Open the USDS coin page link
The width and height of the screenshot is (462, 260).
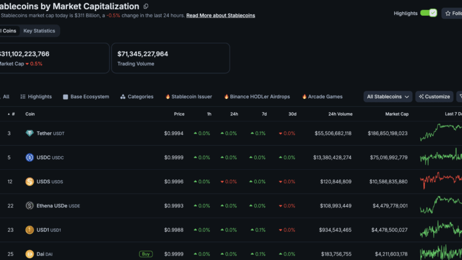click(50, 182)
